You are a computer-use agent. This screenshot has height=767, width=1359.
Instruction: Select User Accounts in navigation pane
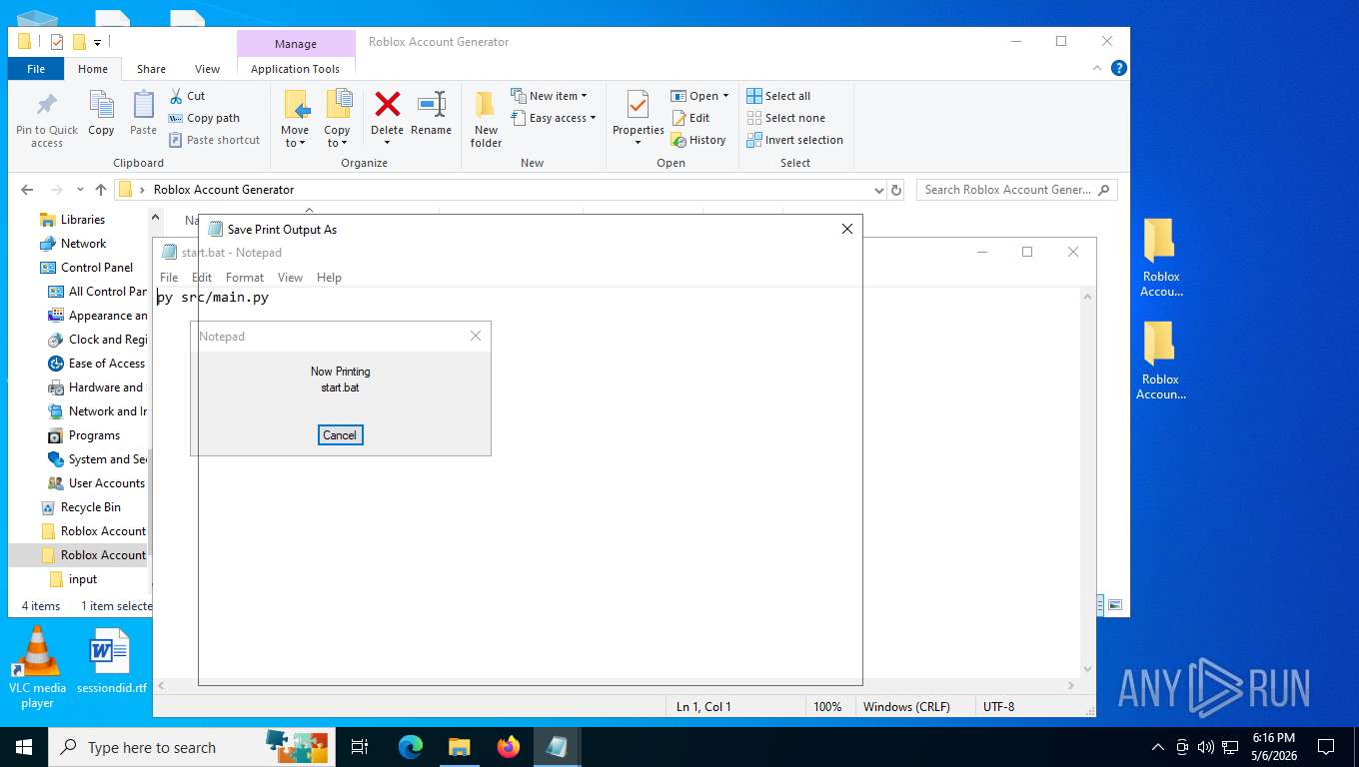point(106,483)
